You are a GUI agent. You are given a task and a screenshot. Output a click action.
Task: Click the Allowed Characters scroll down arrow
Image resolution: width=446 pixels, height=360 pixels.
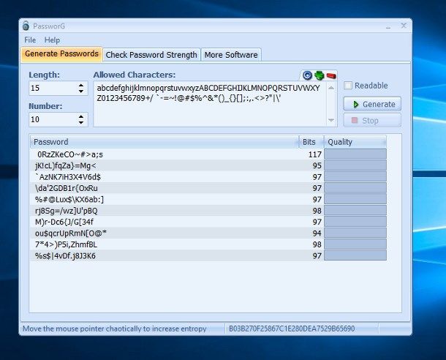[x=331, y=120]
